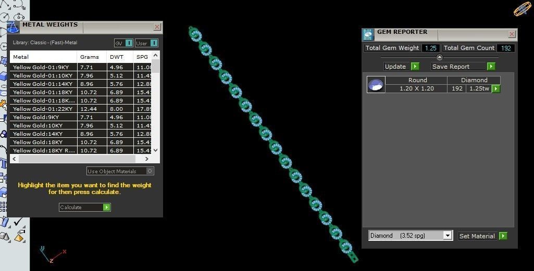Click the DWT column header

(120, 57)
